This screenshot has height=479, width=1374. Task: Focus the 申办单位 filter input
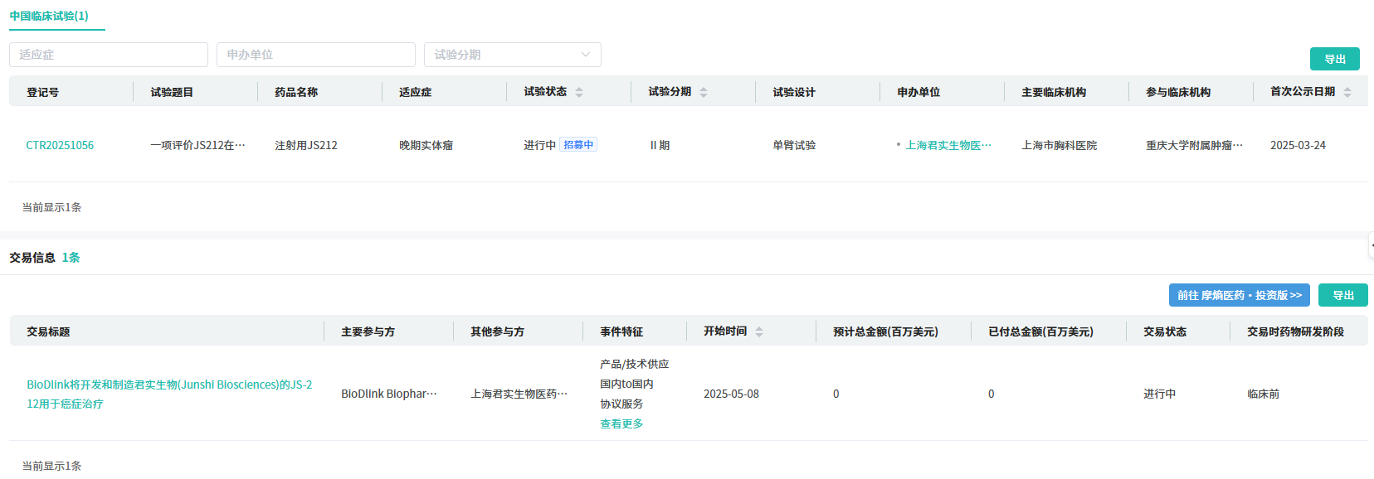pyautogui.click(x=316, y=55)
